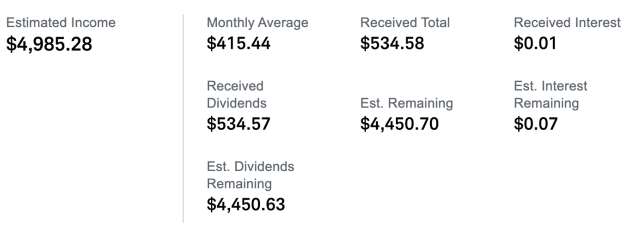Select the $534.57 received dividends amount

(238, 124)
